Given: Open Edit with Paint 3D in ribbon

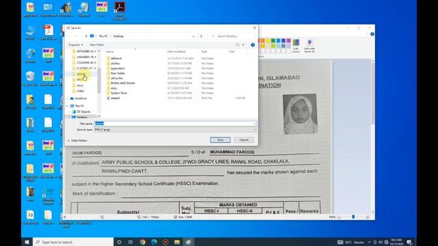Looking at the screenshot, I should point(309,46).
